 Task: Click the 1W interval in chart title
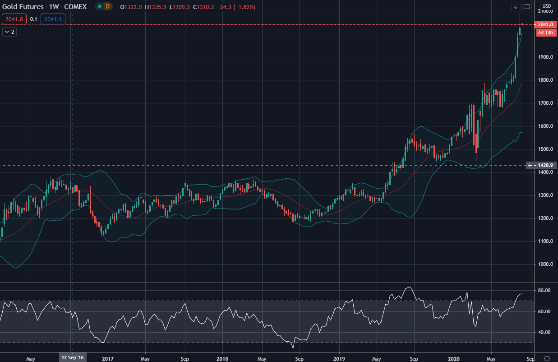(x=54, y=7)
